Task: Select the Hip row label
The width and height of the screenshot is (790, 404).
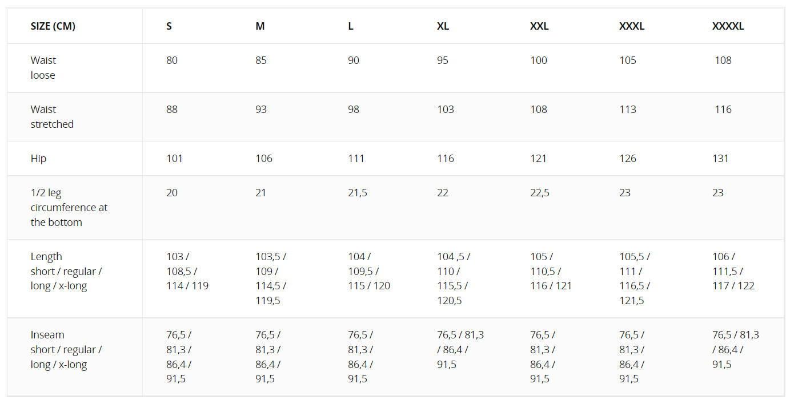Action: (38, 159)
